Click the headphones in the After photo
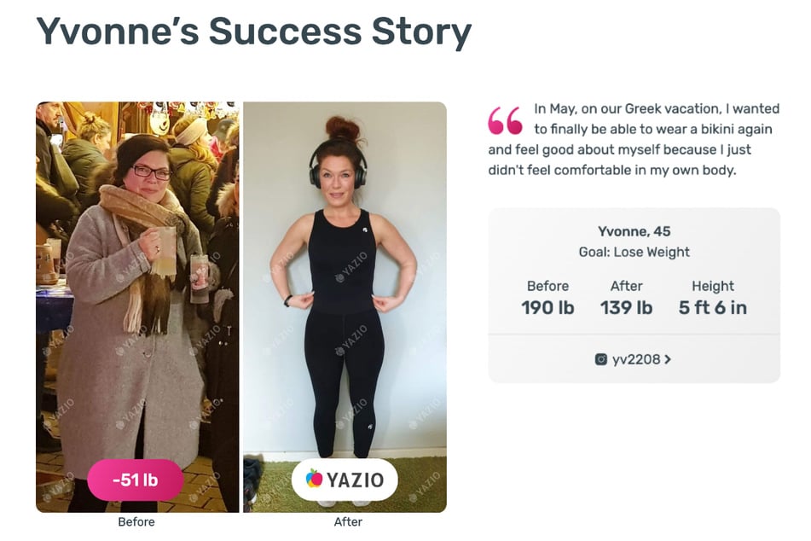 point(339,166)
